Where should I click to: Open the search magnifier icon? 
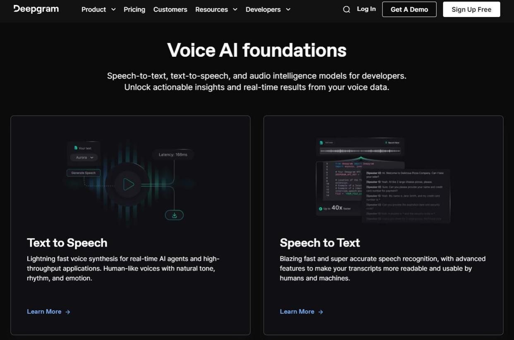point(346,10)
